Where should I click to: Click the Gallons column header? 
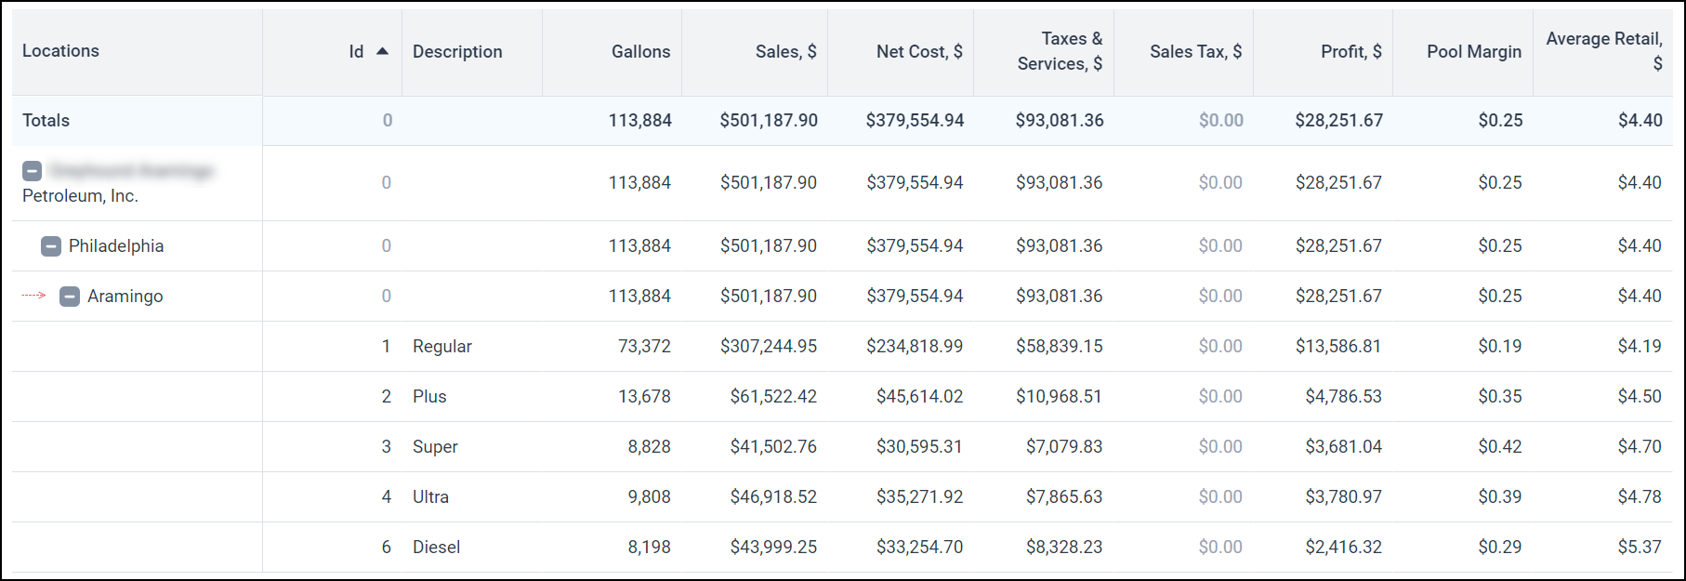(640, 52)
